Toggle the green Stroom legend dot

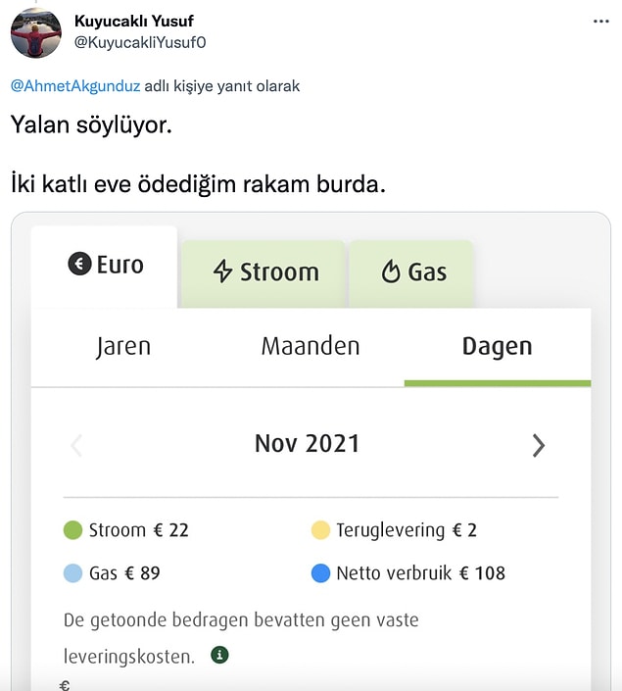[73, 529]
